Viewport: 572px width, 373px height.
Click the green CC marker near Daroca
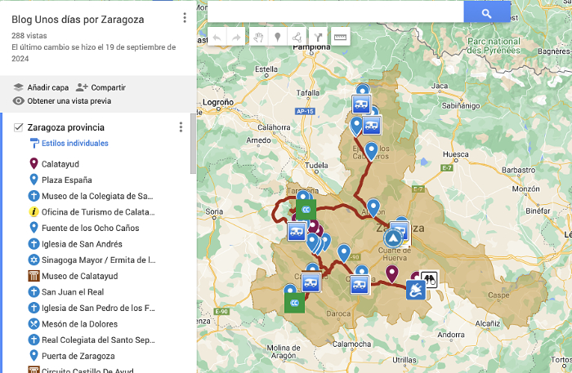294,303
